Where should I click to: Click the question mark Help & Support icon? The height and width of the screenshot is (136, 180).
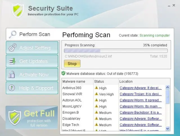(12, 88)
